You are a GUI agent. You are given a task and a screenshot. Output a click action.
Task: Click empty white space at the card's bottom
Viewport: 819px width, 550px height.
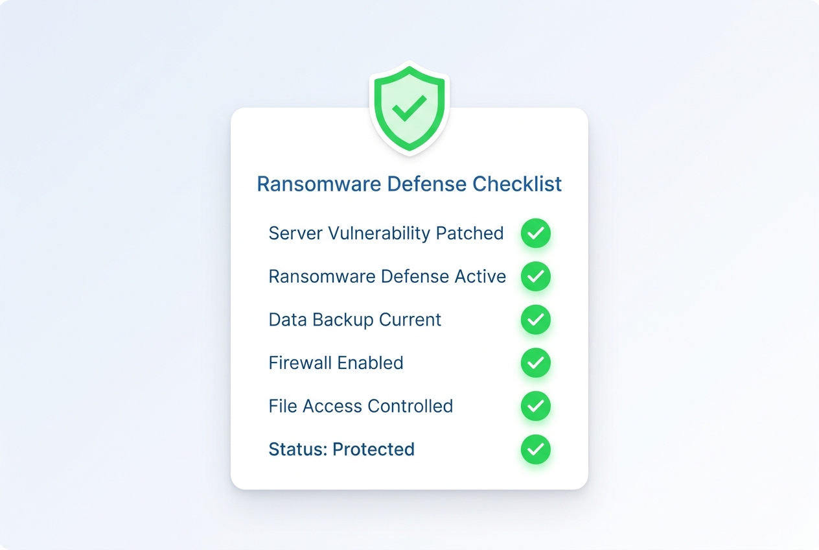[x=409, y=477]
